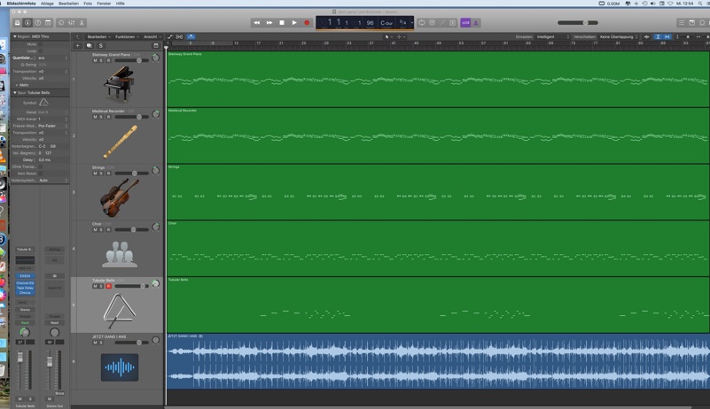Start playback with Play button
This screenshot has height=409, width=710.
coord(294,23)
